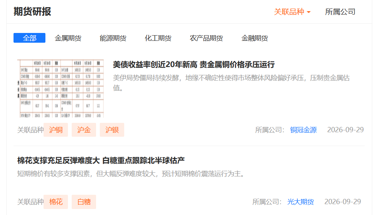Viewport: 373px width, 215px height.
Task: Select the 金属期货 tab
Action: [x=68, y=38]
